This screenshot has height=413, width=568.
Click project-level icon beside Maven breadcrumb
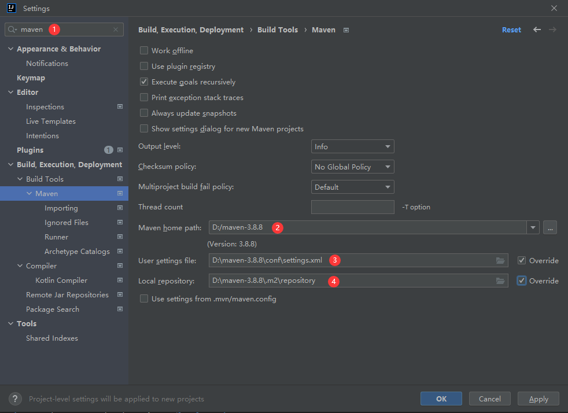[x=346, y=30]
